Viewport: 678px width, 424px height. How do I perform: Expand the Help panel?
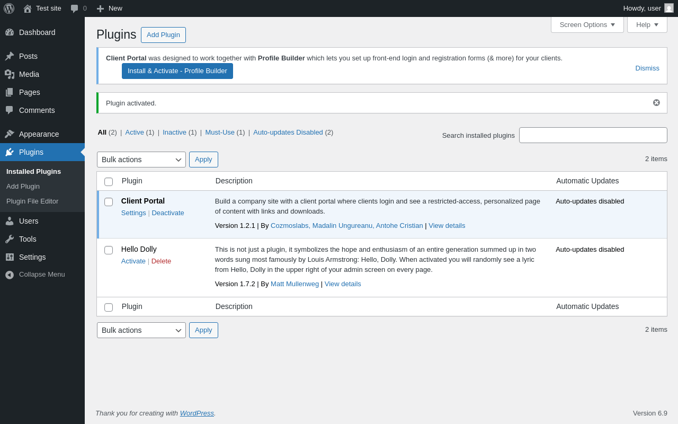[647, 24]
